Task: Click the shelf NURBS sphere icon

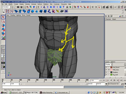Action: [33, 11]
